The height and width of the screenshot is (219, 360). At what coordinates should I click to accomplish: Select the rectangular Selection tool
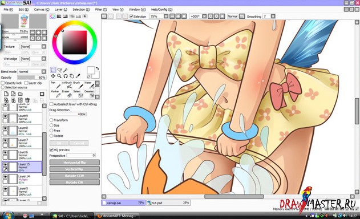click(x=53, y=70)
